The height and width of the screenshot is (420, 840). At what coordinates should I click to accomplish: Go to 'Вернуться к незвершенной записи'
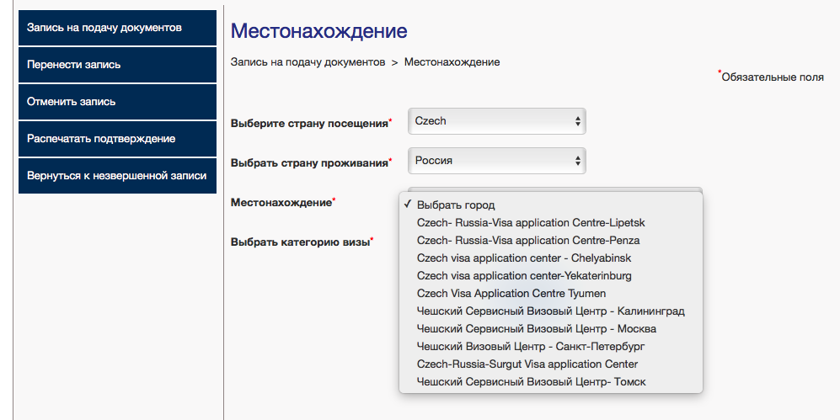[x=117, y=176]
